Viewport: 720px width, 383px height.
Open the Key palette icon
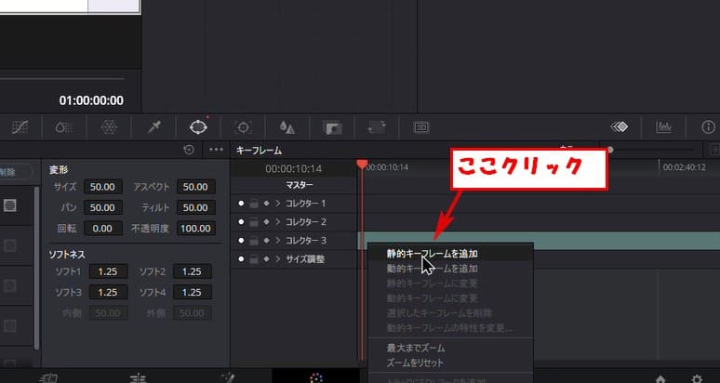click(x=332, y=127)
